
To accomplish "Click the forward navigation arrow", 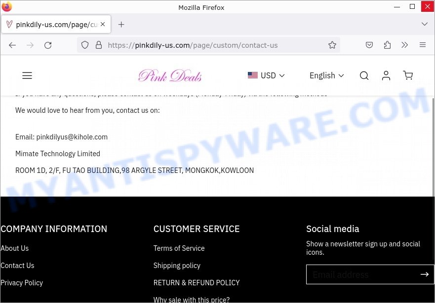I will coord(30,45).
